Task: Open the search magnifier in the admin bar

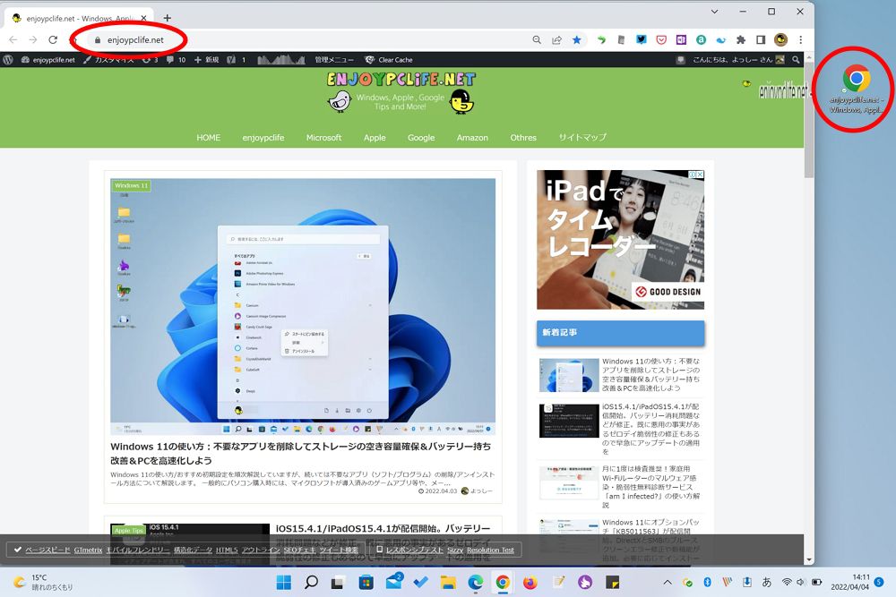Action: pyautogui.click(x=796, y=60)
